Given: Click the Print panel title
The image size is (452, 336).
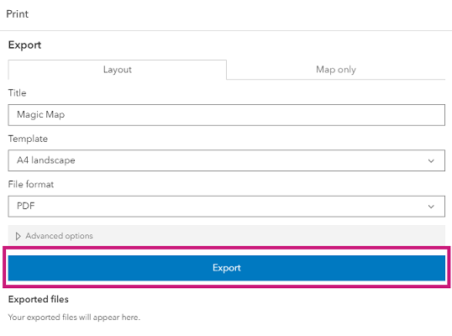Looking at the screenshot, I should coord(18,14).
